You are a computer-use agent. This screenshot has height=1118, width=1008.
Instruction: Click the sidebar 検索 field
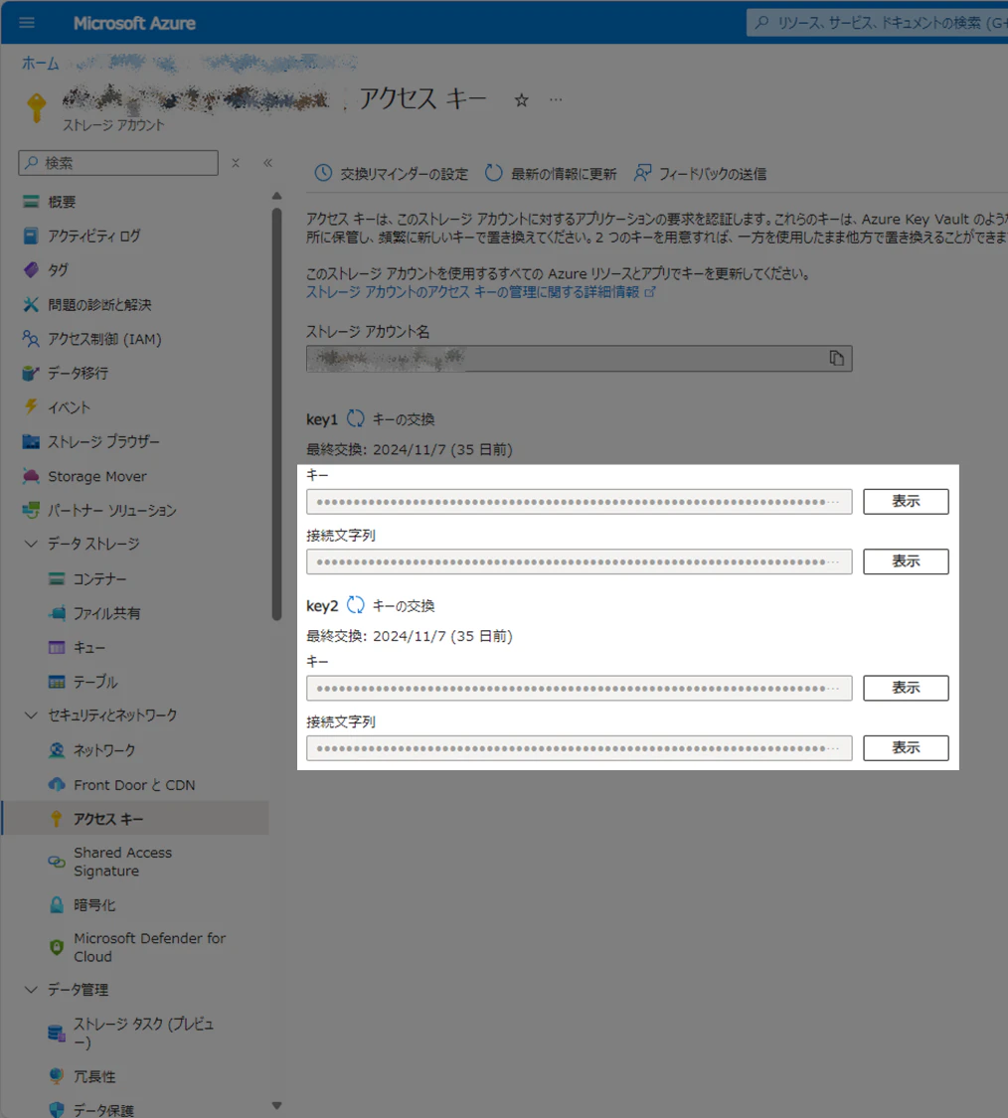point(118,163)
